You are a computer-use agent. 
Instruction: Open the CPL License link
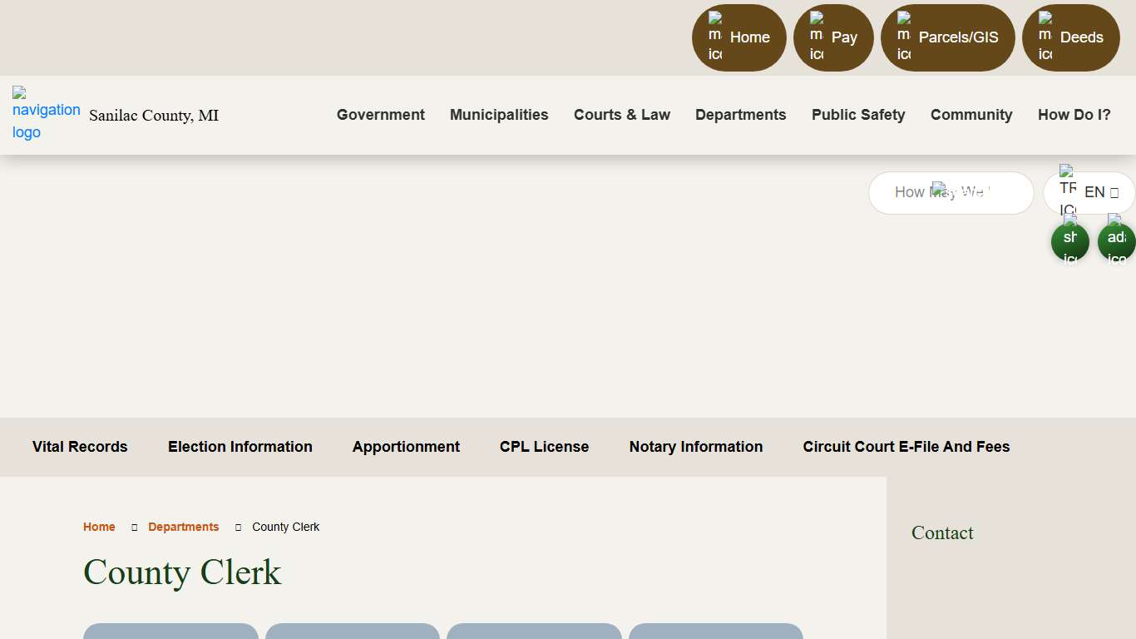tap(544, 447)
